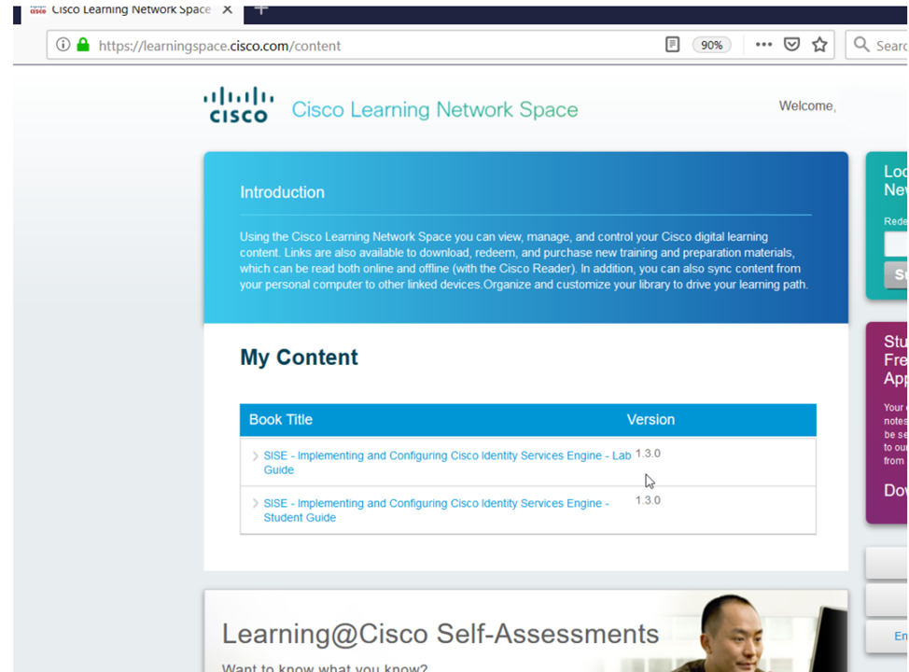Click the URL address field
Image resolution: width=909 pixels, height=672 pixels.
pyautogui.click(x=373, y=45)
